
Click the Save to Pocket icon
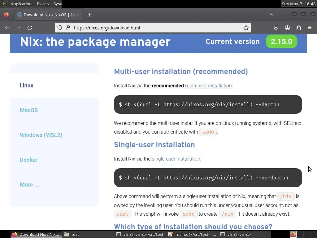coord(276,28)
